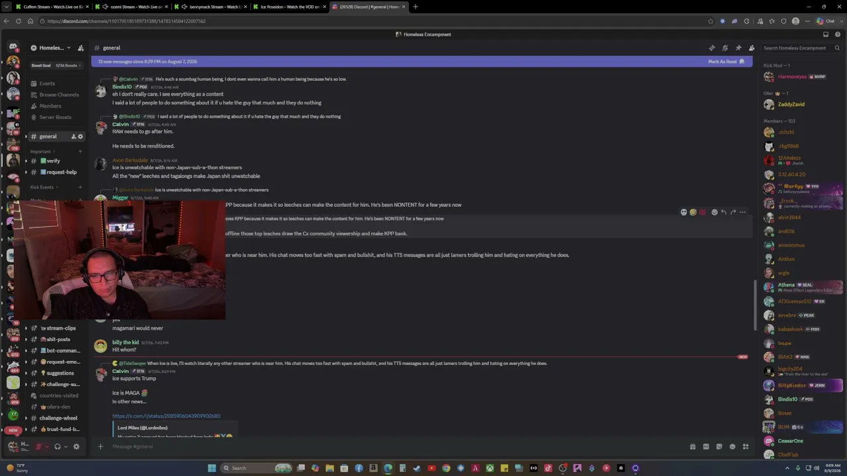Screen dimensions: 847x476
Task: Select the request-help channel
Action: [54, 172]
